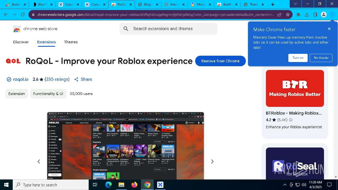Click the BTRoblox - Making Roblox title

coord(294,113)
